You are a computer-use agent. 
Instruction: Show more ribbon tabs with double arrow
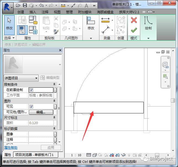point(144,12)
